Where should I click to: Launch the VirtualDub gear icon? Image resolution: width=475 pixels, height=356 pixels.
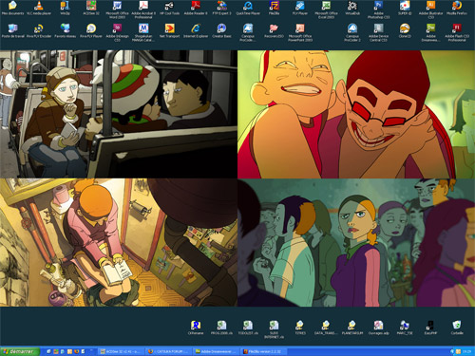click(352, 8)
